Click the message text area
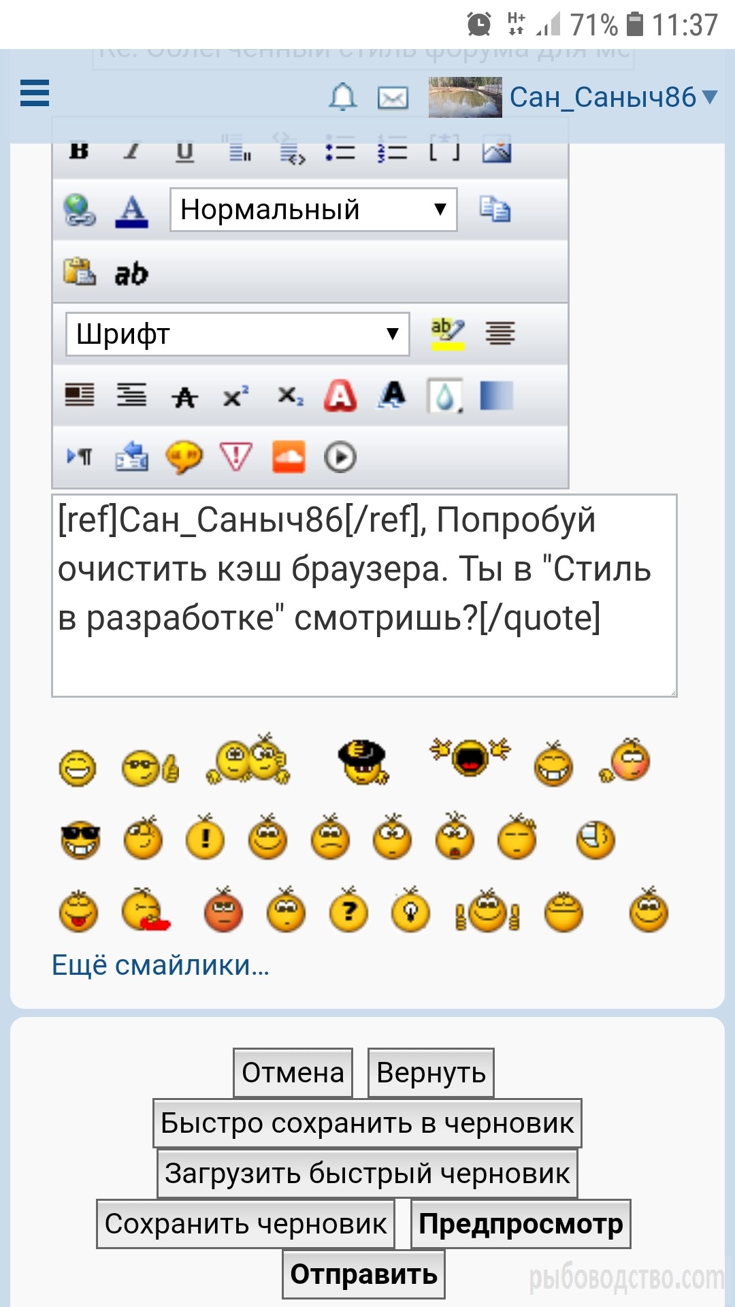The width and height of the screenshot is (735, 1307). point(364,596)
